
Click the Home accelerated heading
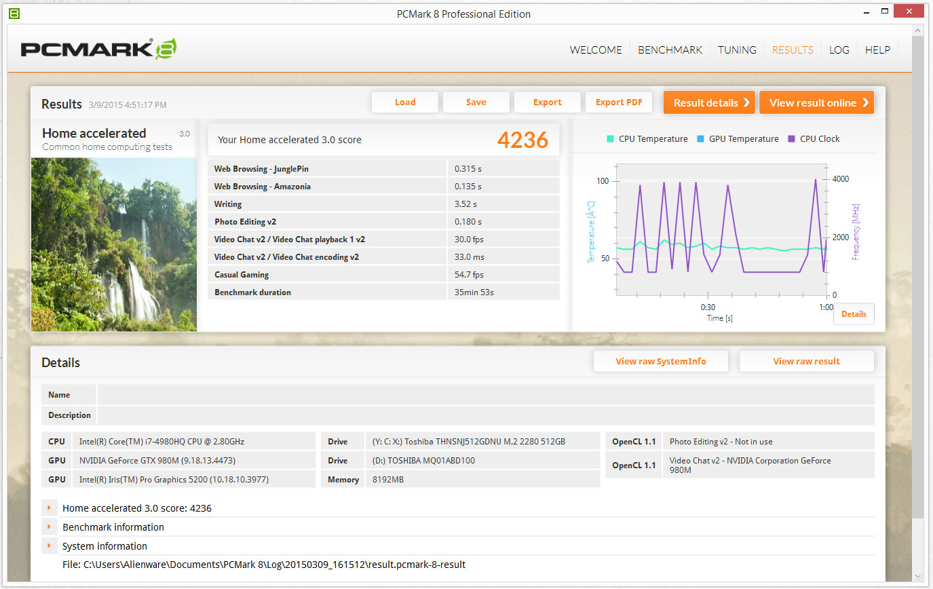click(x=94, y=133)
